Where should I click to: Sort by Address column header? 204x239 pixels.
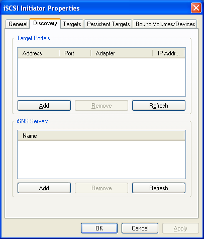pos(39,53)
